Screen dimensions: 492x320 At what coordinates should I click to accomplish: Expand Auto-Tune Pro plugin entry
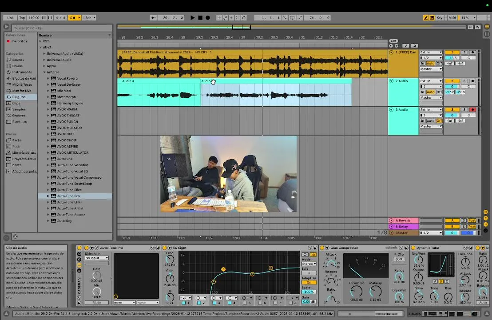[x=48, y=196]
